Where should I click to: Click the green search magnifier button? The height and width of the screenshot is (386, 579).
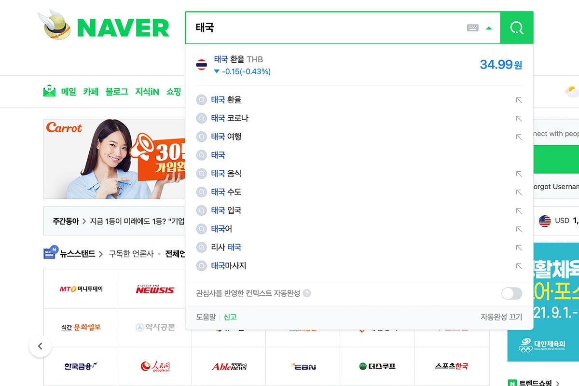point(517,28)
